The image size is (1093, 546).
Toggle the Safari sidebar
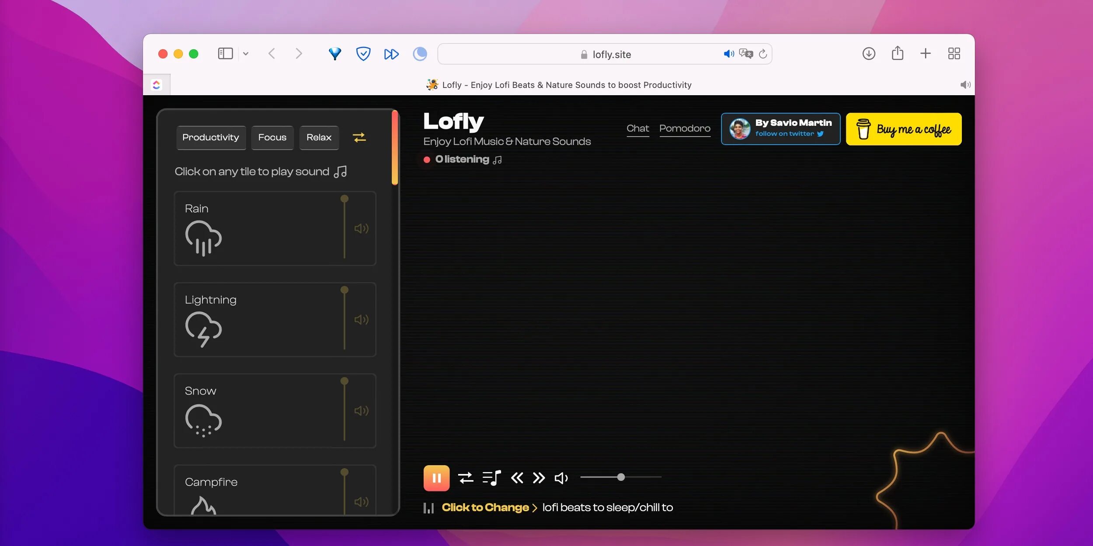pyautogui.click(x=225, y=54)
